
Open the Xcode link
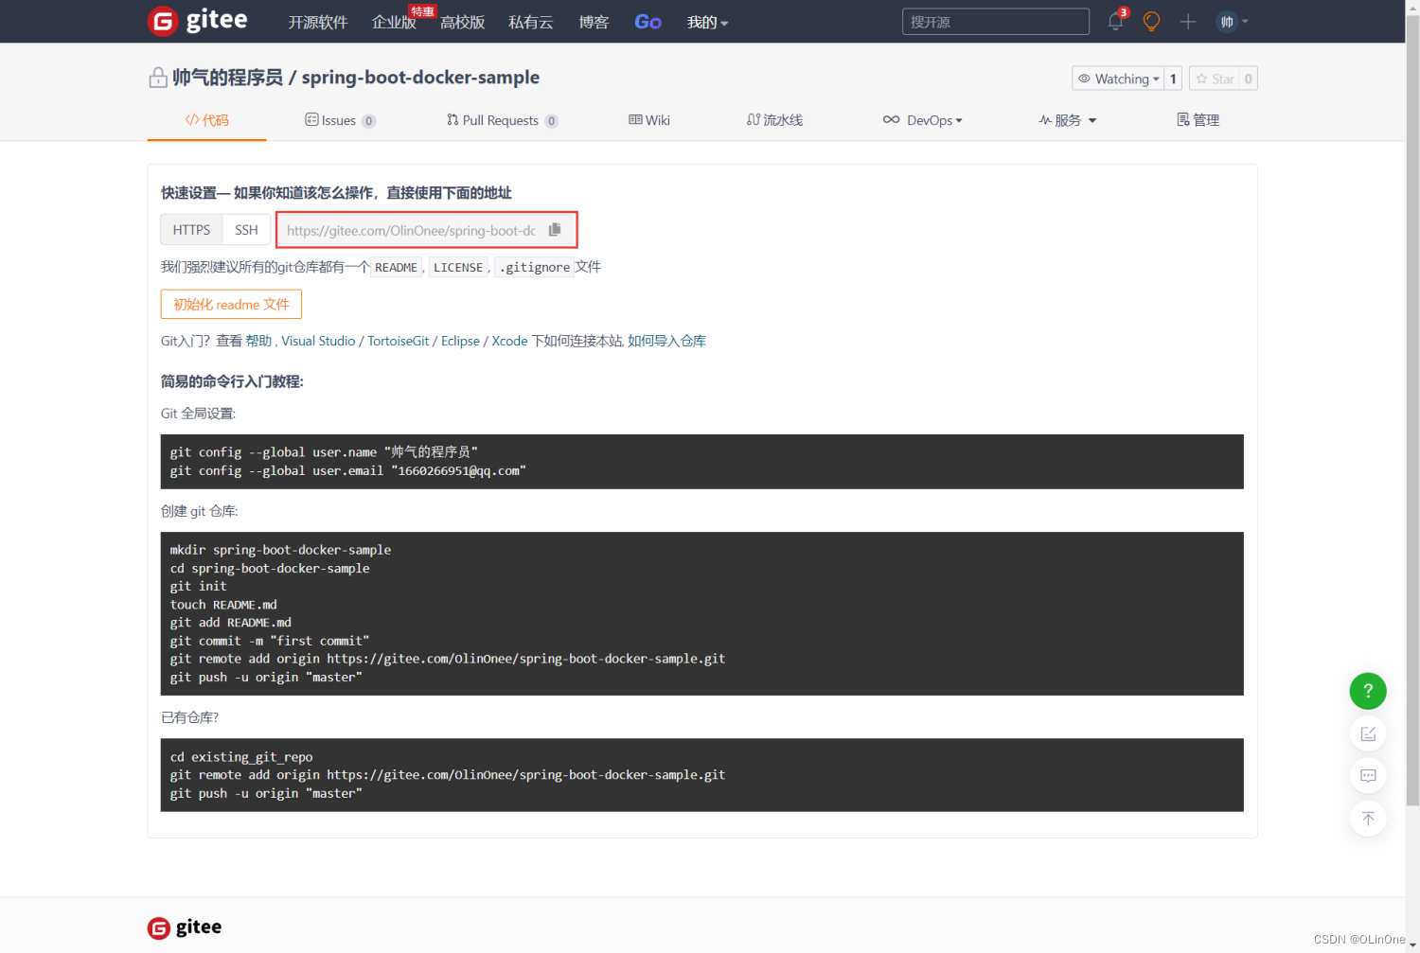509,341
